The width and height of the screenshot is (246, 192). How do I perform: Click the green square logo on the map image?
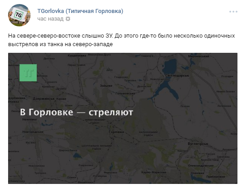(28, 73)
